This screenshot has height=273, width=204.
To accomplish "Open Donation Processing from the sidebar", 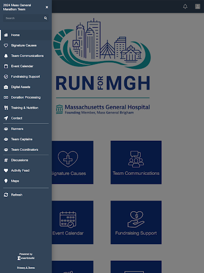I will [x=26, y=98].
